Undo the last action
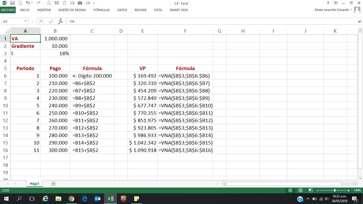Image resolution: width=363 pixels, height=204 pixels. (x=28, y=3)
